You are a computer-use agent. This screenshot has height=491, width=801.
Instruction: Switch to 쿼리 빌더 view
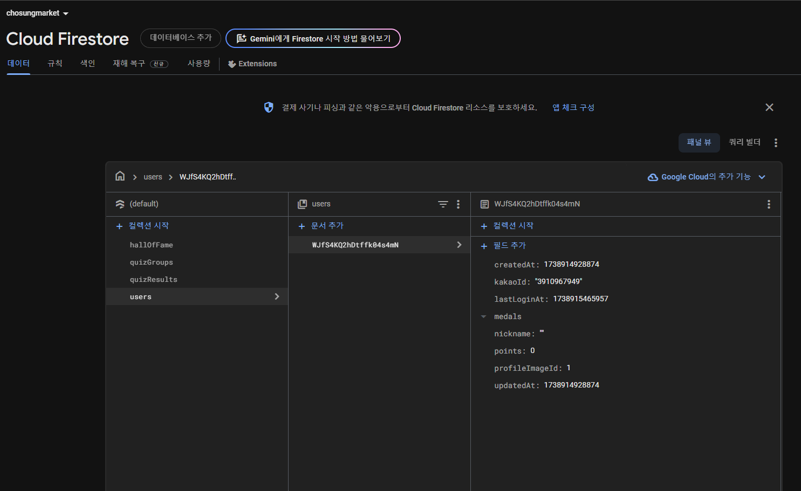pos(744,142)
